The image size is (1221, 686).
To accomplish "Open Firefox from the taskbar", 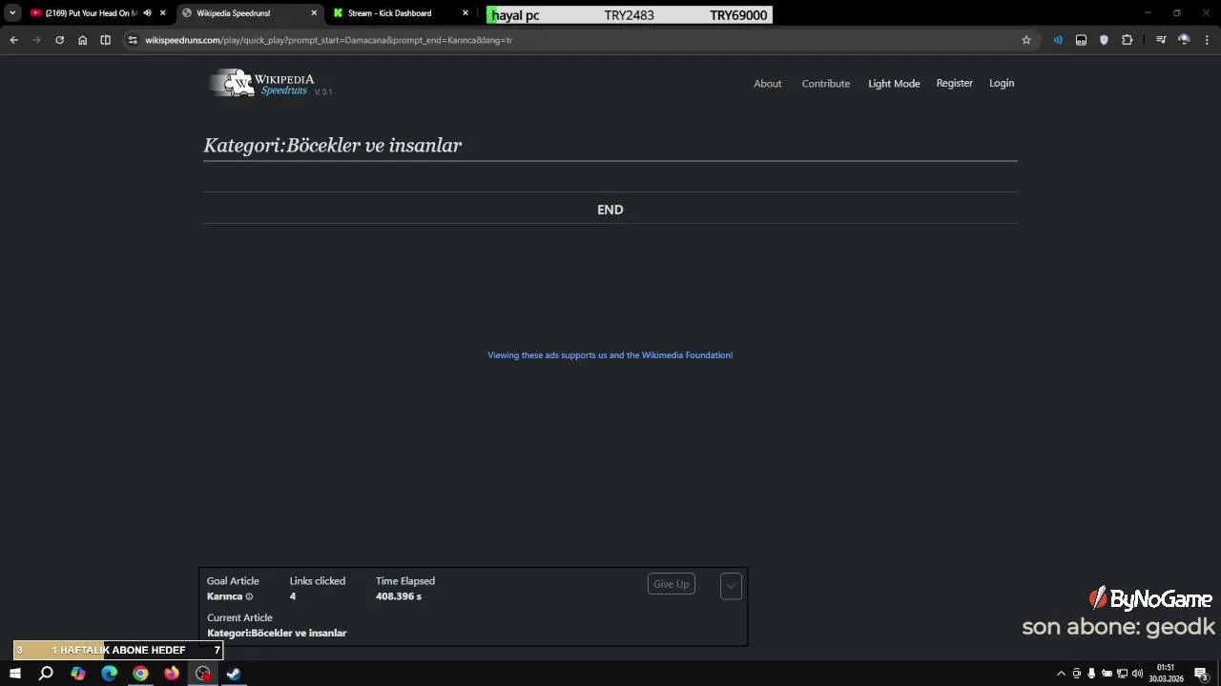I will [x=172, y=674].
